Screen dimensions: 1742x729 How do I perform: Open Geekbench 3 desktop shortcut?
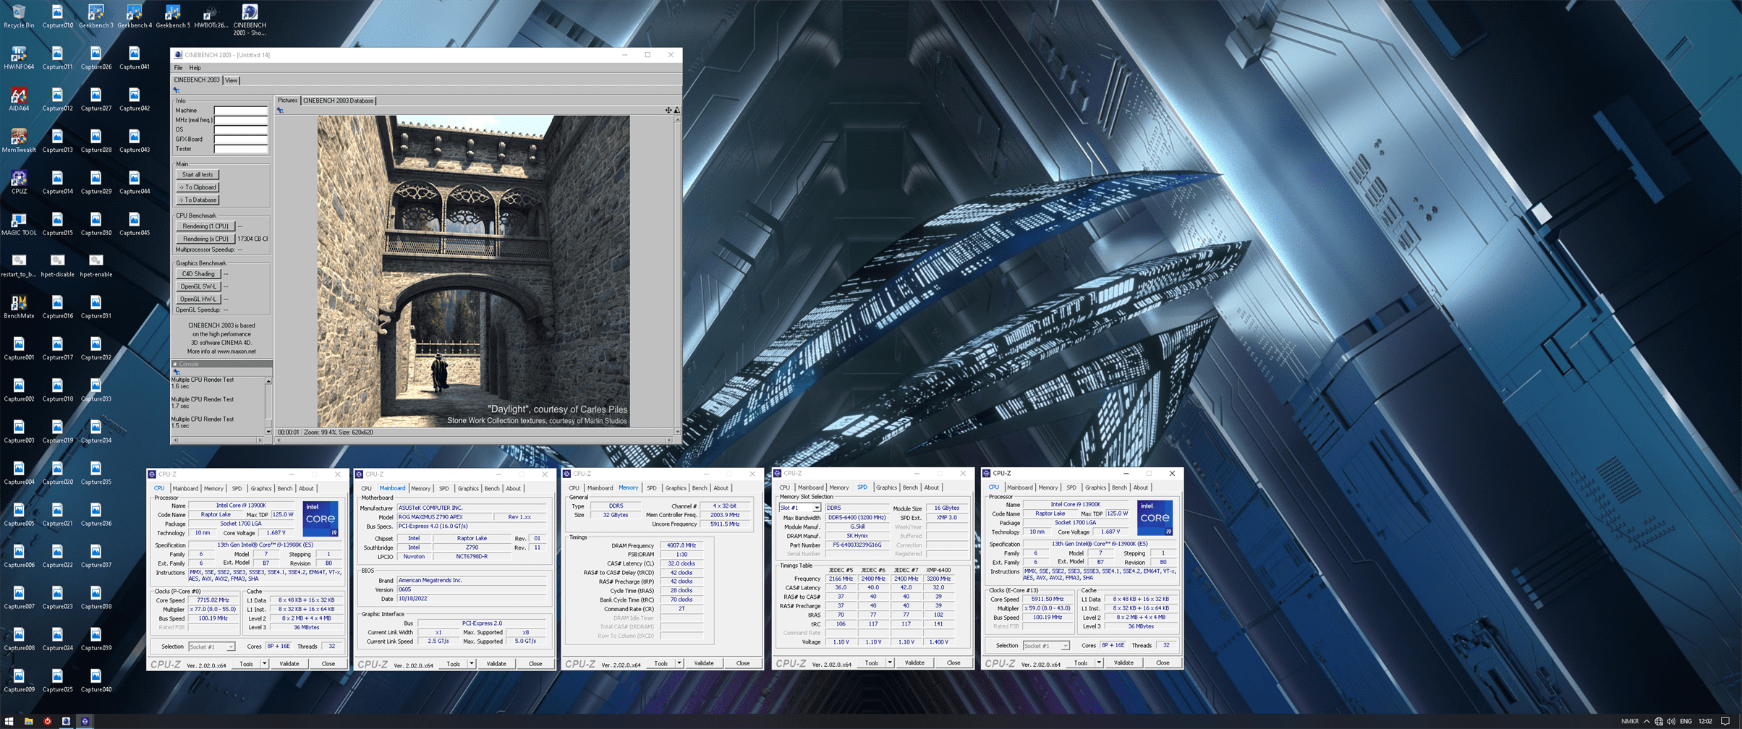(x=95, y=16)
